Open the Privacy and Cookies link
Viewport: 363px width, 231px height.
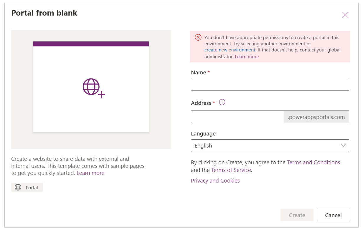(215, 181)
